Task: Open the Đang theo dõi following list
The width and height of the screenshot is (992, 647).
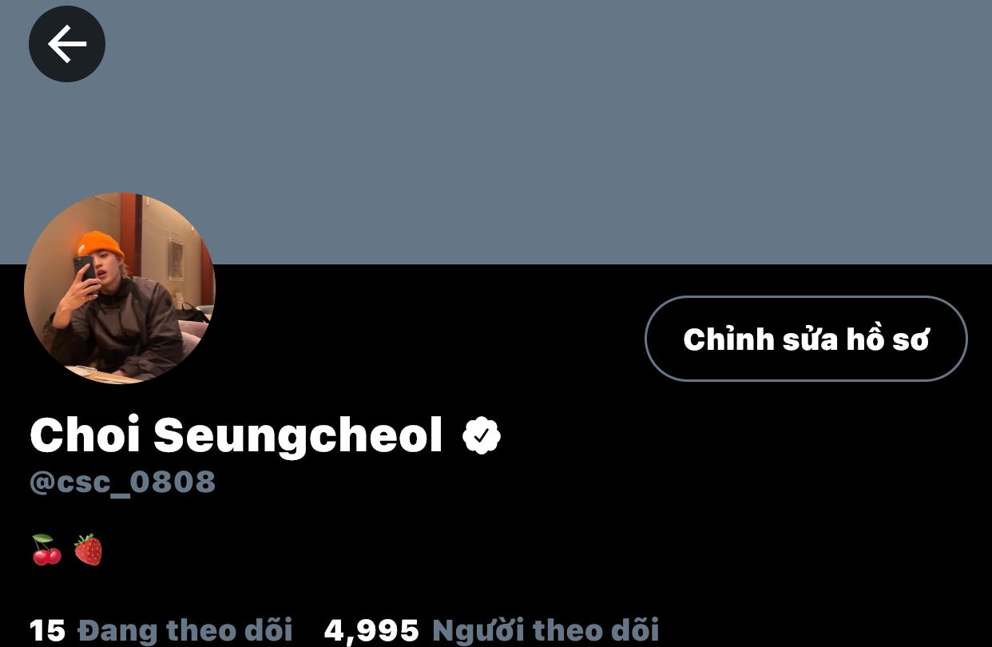Action: coord(185,630)
